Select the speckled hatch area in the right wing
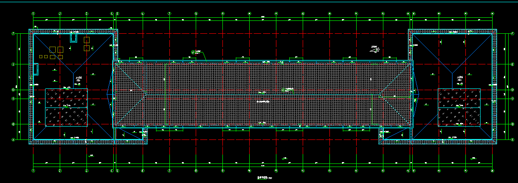Screen dimensions: 518x183 pos(459,107)
